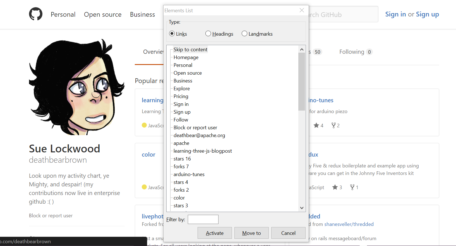
Task: Select 'stars 4' list item
Action: click(x=181, y=182)
